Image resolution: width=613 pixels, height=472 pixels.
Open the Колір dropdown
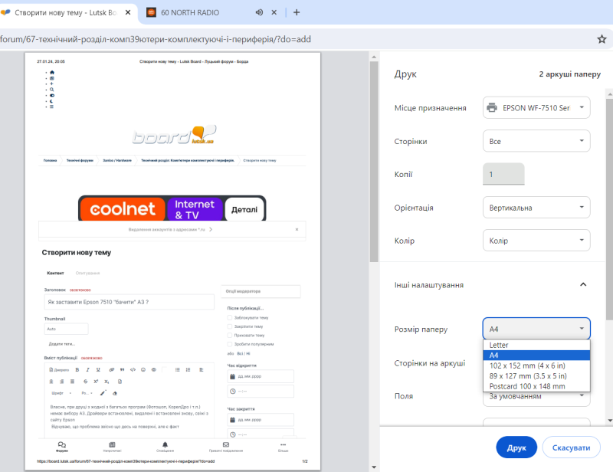pos(536,241)
